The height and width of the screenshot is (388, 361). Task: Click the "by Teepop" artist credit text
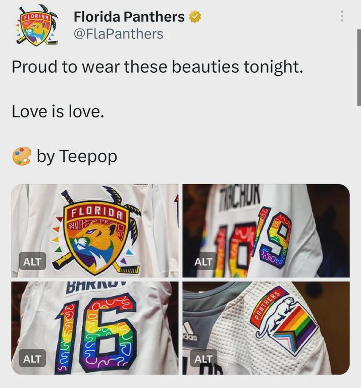77,156
